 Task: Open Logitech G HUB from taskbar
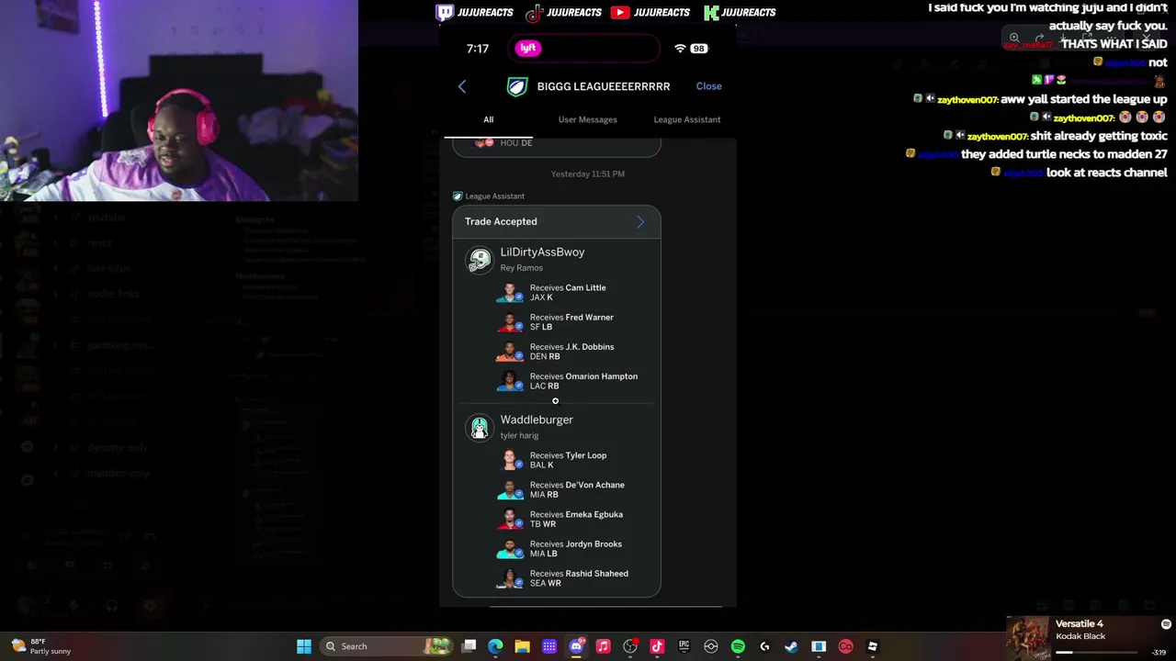pyautogui.click(x=764, y=646)
